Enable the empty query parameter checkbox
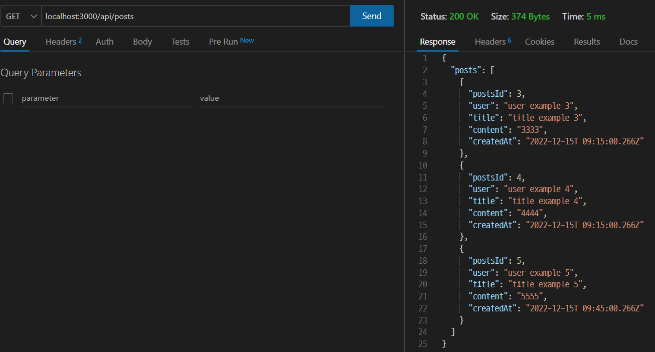The image size is (655, 352). click(8, 98)
